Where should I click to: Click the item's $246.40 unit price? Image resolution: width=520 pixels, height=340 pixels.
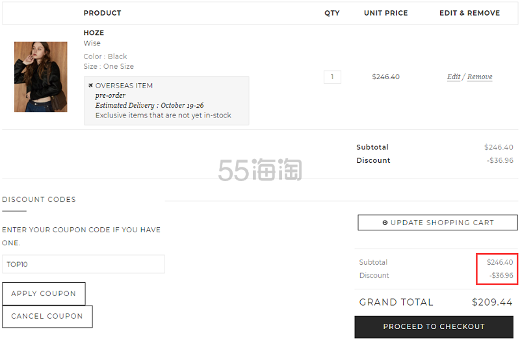385,77
